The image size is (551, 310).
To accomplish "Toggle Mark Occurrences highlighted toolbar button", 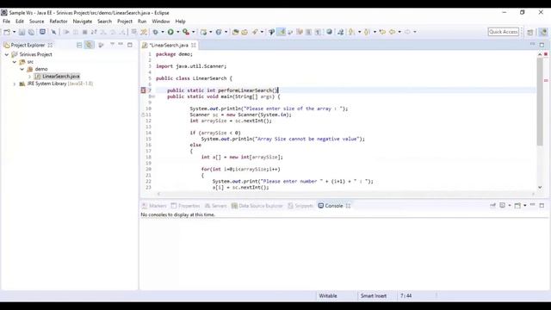I will tap(282, 32).
